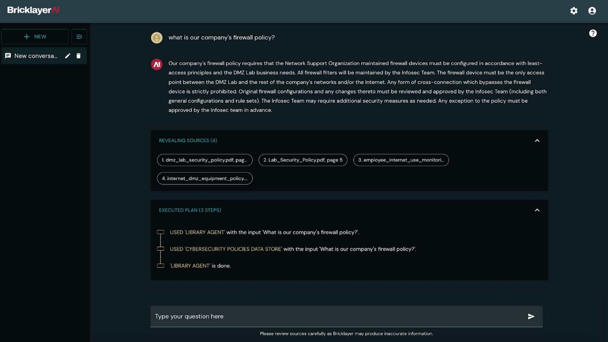
Task: Click the help question mark icon
Action: coord(593,33)
